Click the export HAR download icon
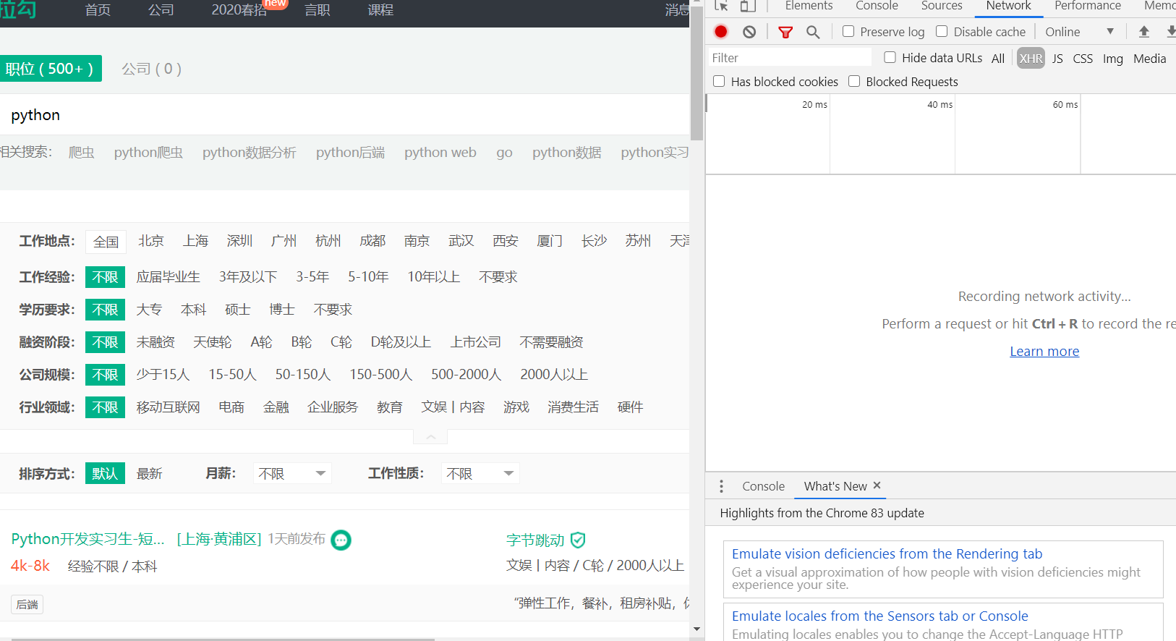 (x=1170, y=32)
